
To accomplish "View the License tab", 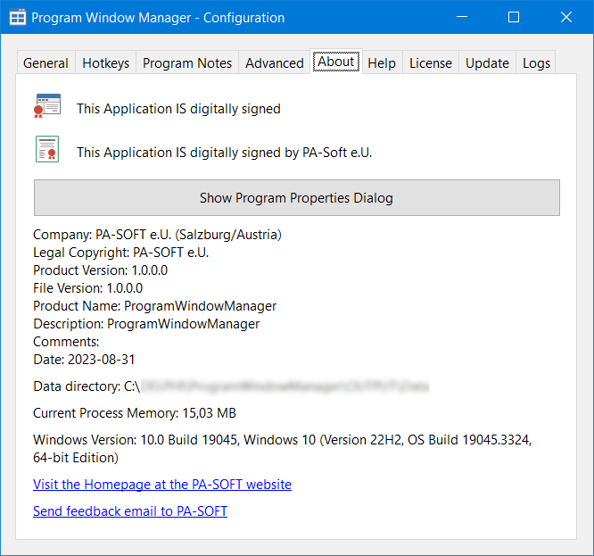I will click(431, 62).
